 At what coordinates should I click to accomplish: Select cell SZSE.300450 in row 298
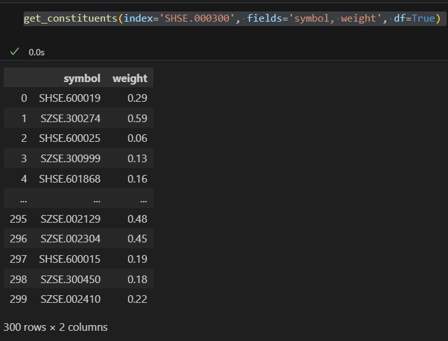pyautogui.click(x=71, y=279)
